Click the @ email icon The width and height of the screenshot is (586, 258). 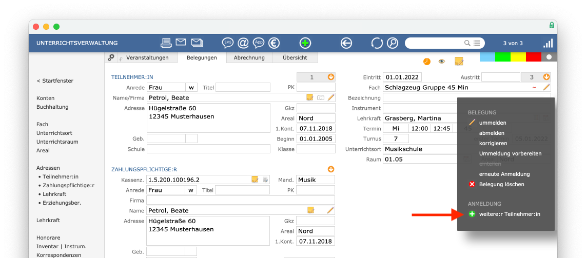click(x=243, y=43)
